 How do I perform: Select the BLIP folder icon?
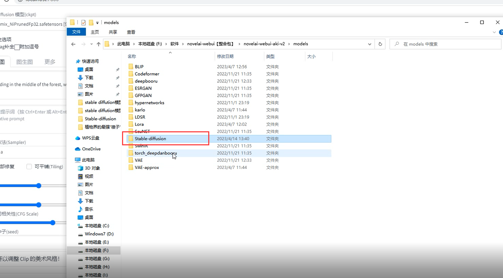[131, 67]
